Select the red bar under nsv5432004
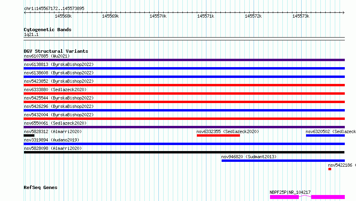This screenshot has height=201, width=356. tap(184, 119)
